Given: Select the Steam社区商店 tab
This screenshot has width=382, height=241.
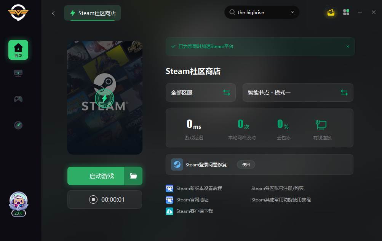Looking at the screenshot, I should pyautogui.click(x=93, y=13).
